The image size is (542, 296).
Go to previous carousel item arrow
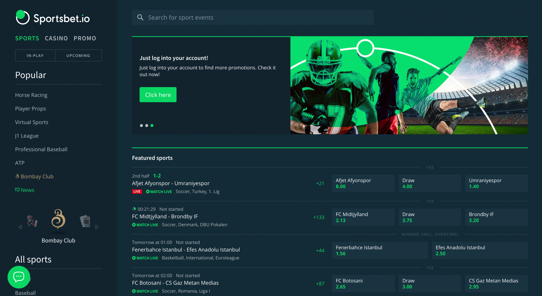point(20,227)
